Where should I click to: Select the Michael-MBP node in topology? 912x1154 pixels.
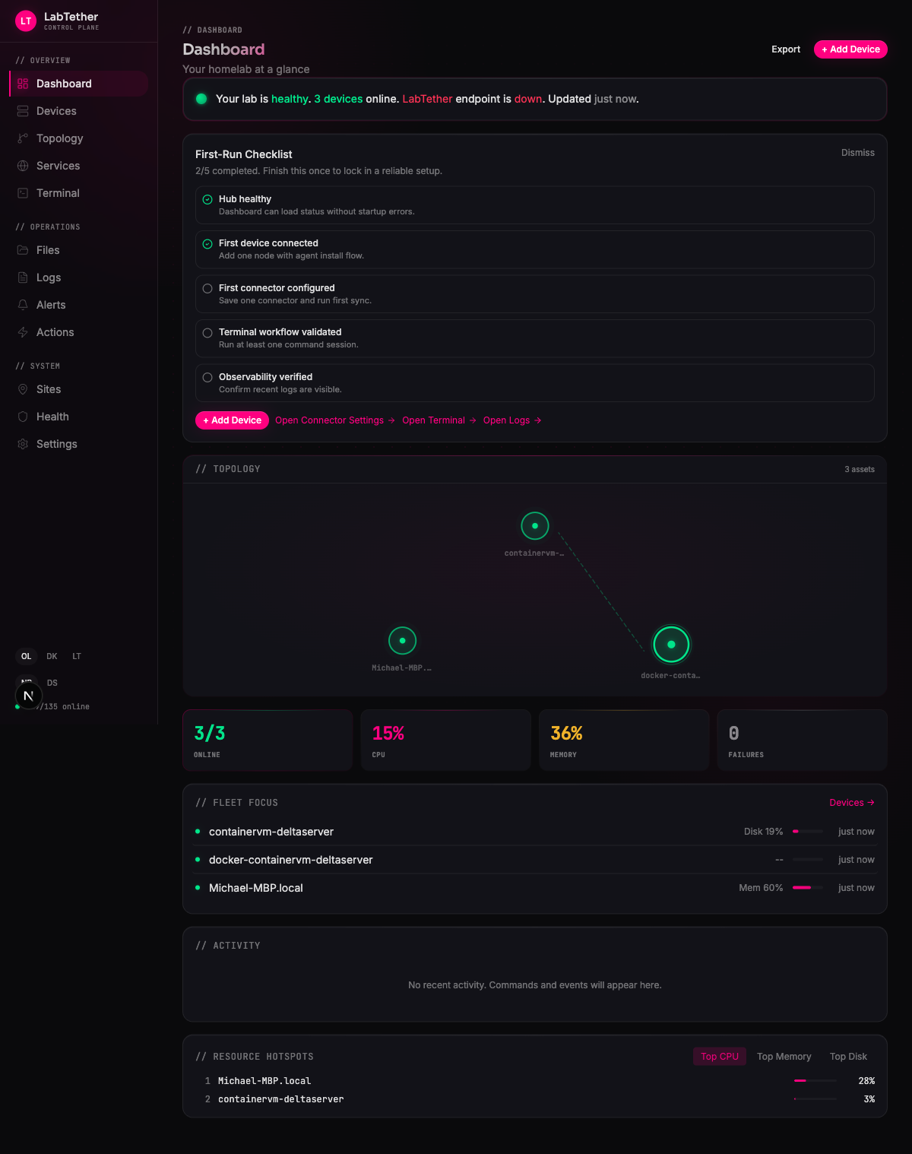point(403,641)
